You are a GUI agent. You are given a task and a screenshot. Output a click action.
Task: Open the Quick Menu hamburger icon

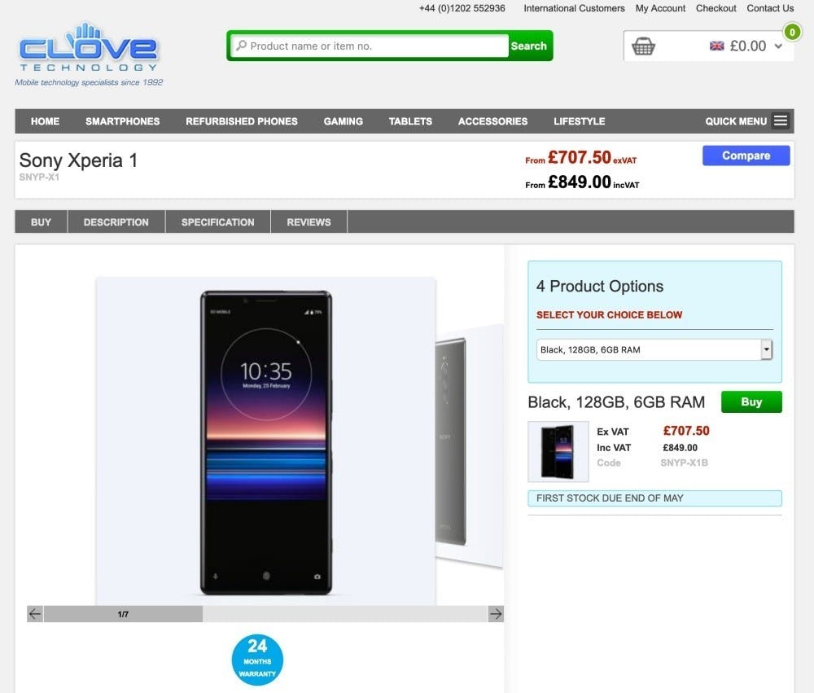[x=781, y=121]
